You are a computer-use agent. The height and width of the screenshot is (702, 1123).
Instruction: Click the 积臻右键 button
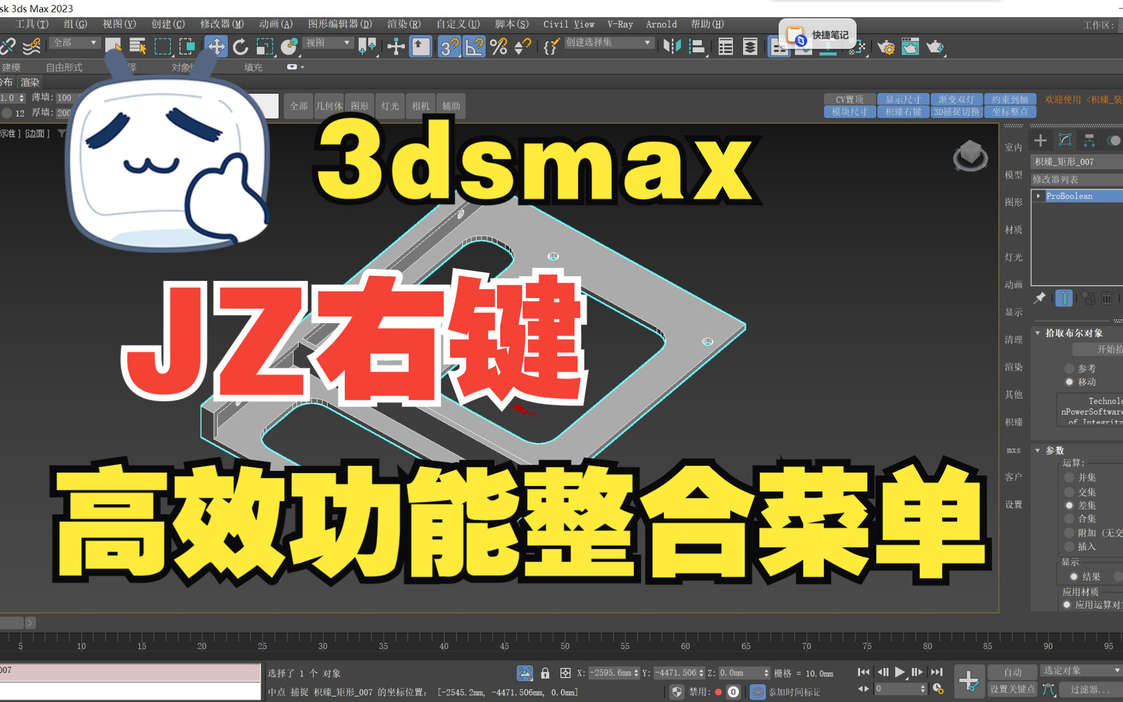[903, 112]
